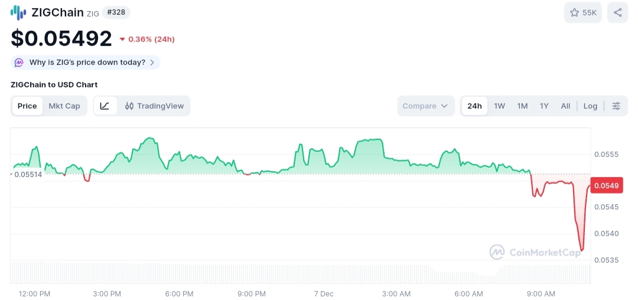Click the 9:00 AM time axis label
The width and height of the screenshot is (638, 300).
point(541,294)
